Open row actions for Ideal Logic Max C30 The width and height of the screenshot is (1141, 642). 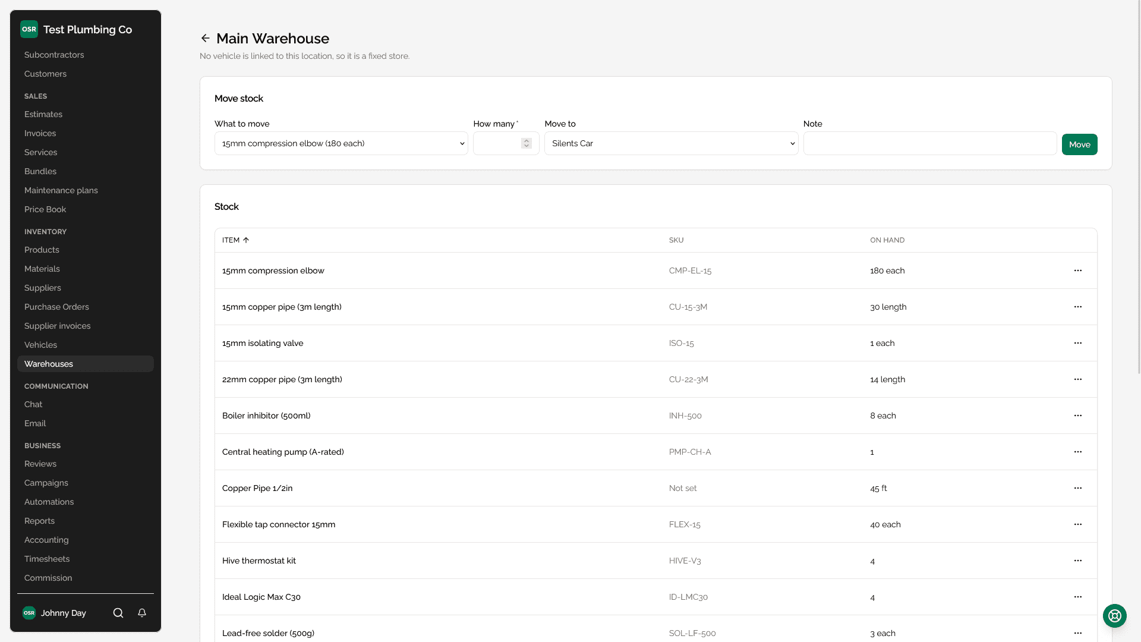coord(1078,597)
